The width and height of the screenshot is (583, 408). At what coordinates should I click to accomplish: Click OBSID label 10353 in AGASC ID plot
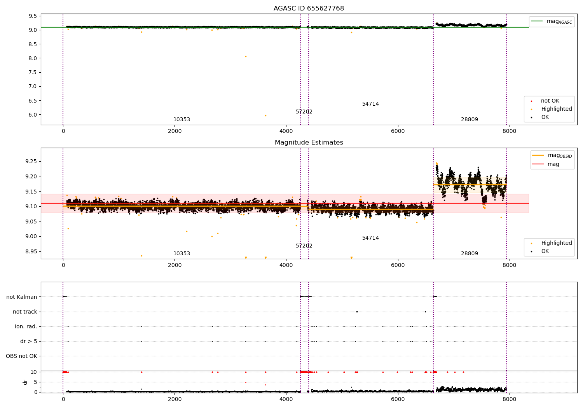tap(182, 119)
